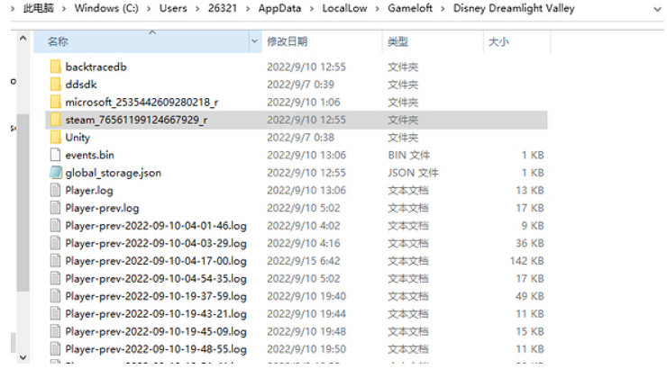Click the Unity folder icon

pyautogui.click(x=55, y=137)
